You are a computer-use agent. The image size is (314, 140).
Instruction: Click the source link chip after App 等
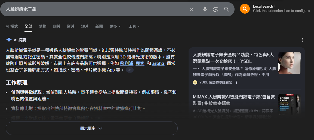click(130, 70)
